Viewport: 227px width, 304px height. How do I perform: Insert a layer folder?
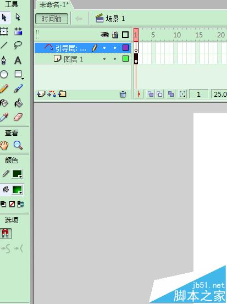(62, 94)
